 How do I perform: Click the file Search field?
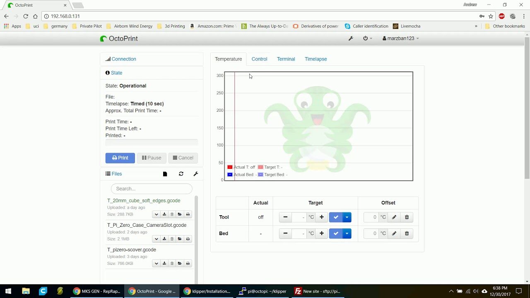(x=152, y=189)
